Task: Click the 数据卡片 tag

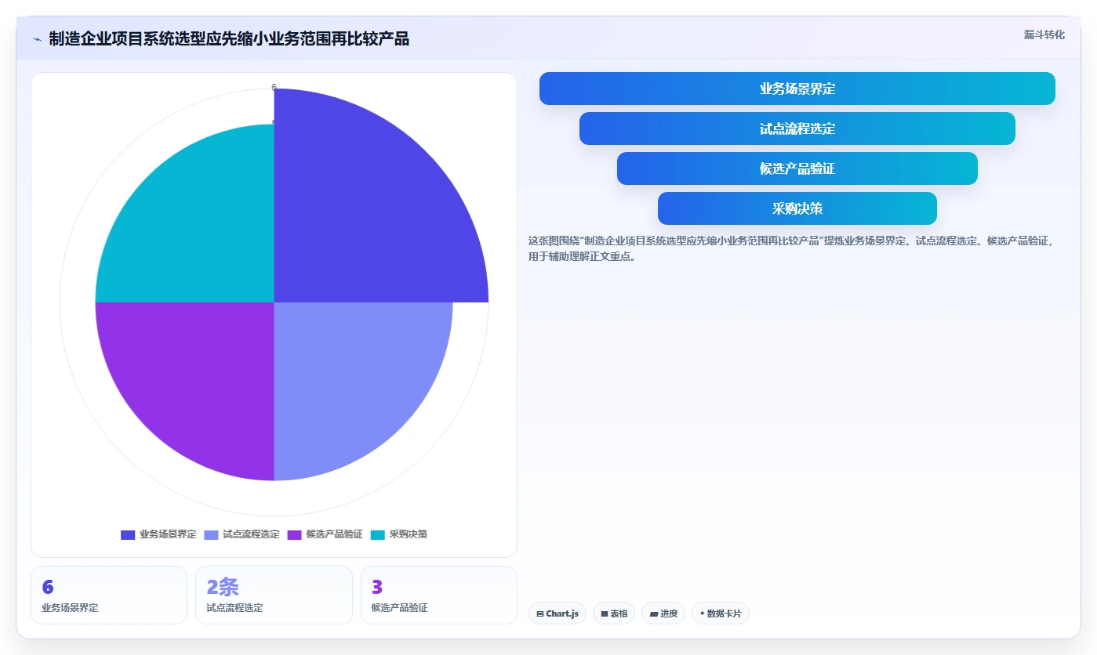Action: coord(721,613)
